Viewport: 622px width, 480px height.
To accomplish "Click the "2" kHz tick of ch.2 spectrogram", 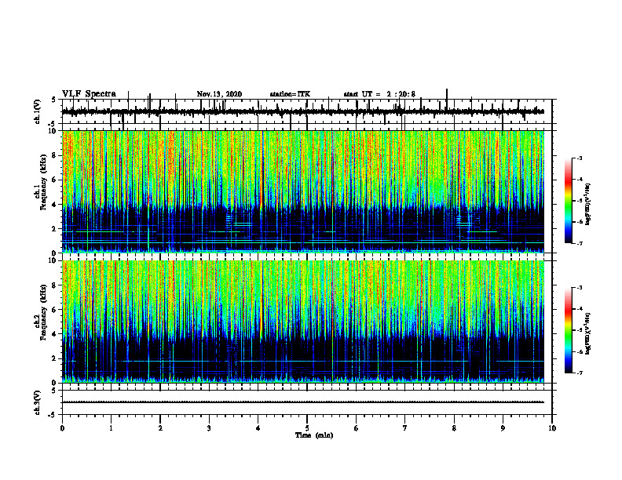I will pos(55,358).
